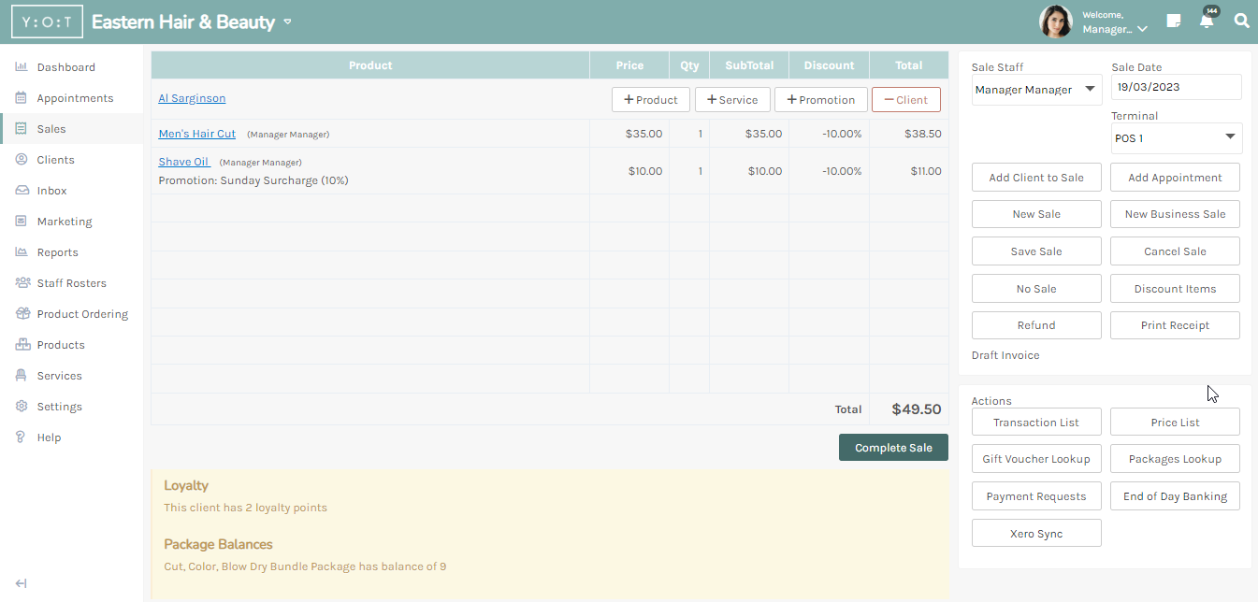Click Add Client to Sale
The width and height of the screenshot is (1258, 602).
click(1036, 178)
